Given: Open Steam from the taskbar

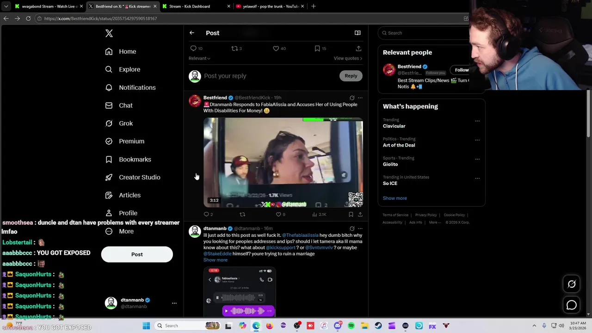Looking at the screenshot, I should [378, 326].
